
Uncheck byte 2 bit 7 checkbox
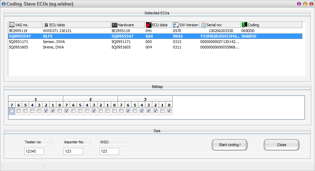pos(66,111)
